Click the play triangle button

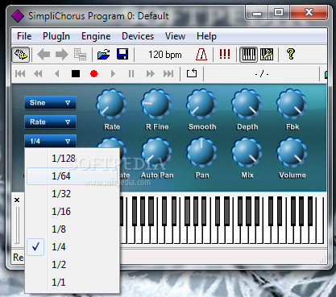click(x=113, y=73)
